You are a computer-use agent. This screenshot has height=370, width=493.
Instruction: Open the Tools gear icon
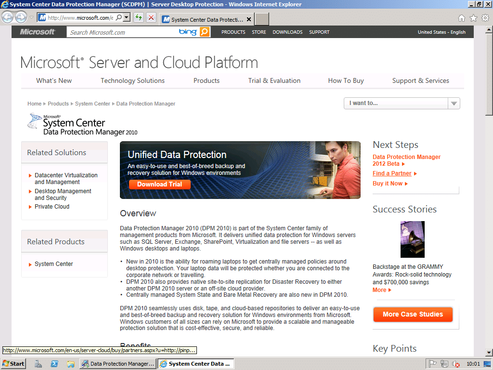pyautogui.click(x=485, y=18)
